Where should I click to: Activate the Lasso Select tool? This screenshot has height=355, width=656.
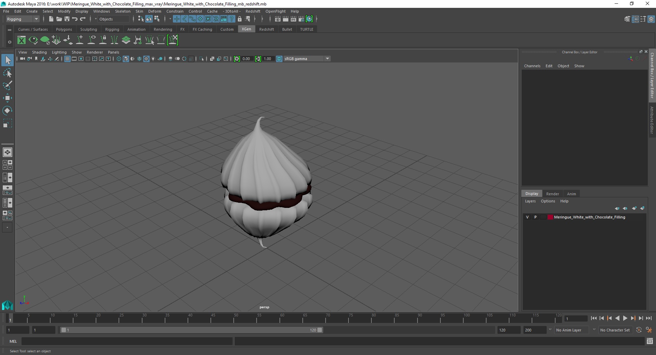[x=8, y=73]
